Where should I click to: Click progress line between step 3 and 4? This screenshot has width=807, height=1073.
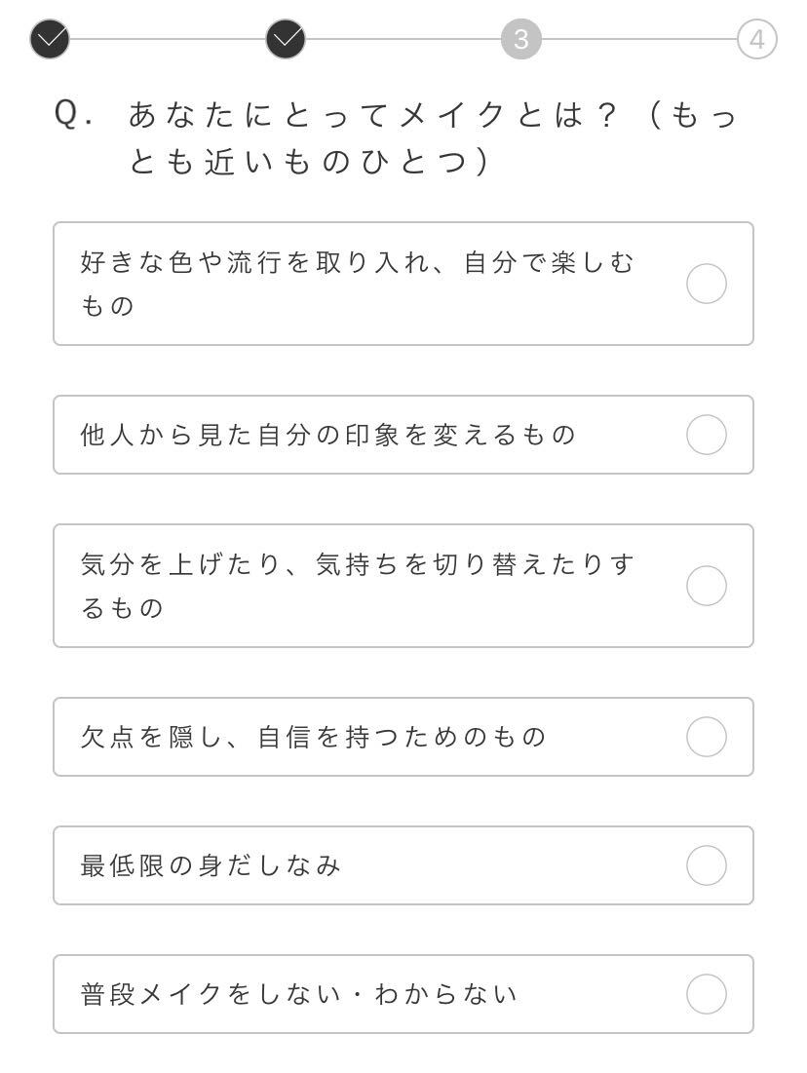coord(639,39)
